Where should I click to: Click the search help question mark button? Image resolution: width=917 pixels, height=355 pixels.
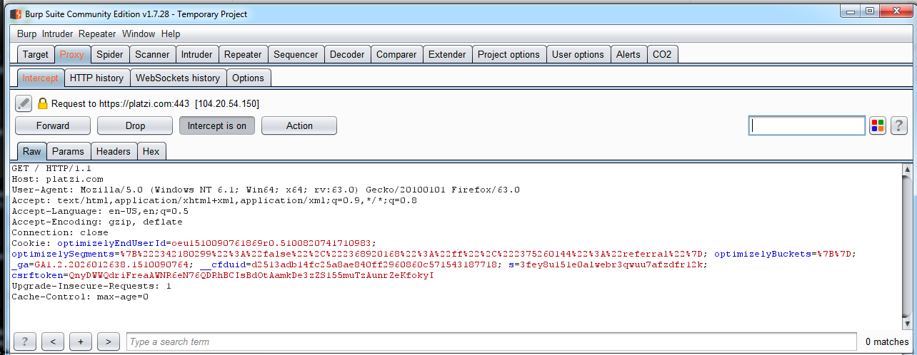[x=25, y=341]
